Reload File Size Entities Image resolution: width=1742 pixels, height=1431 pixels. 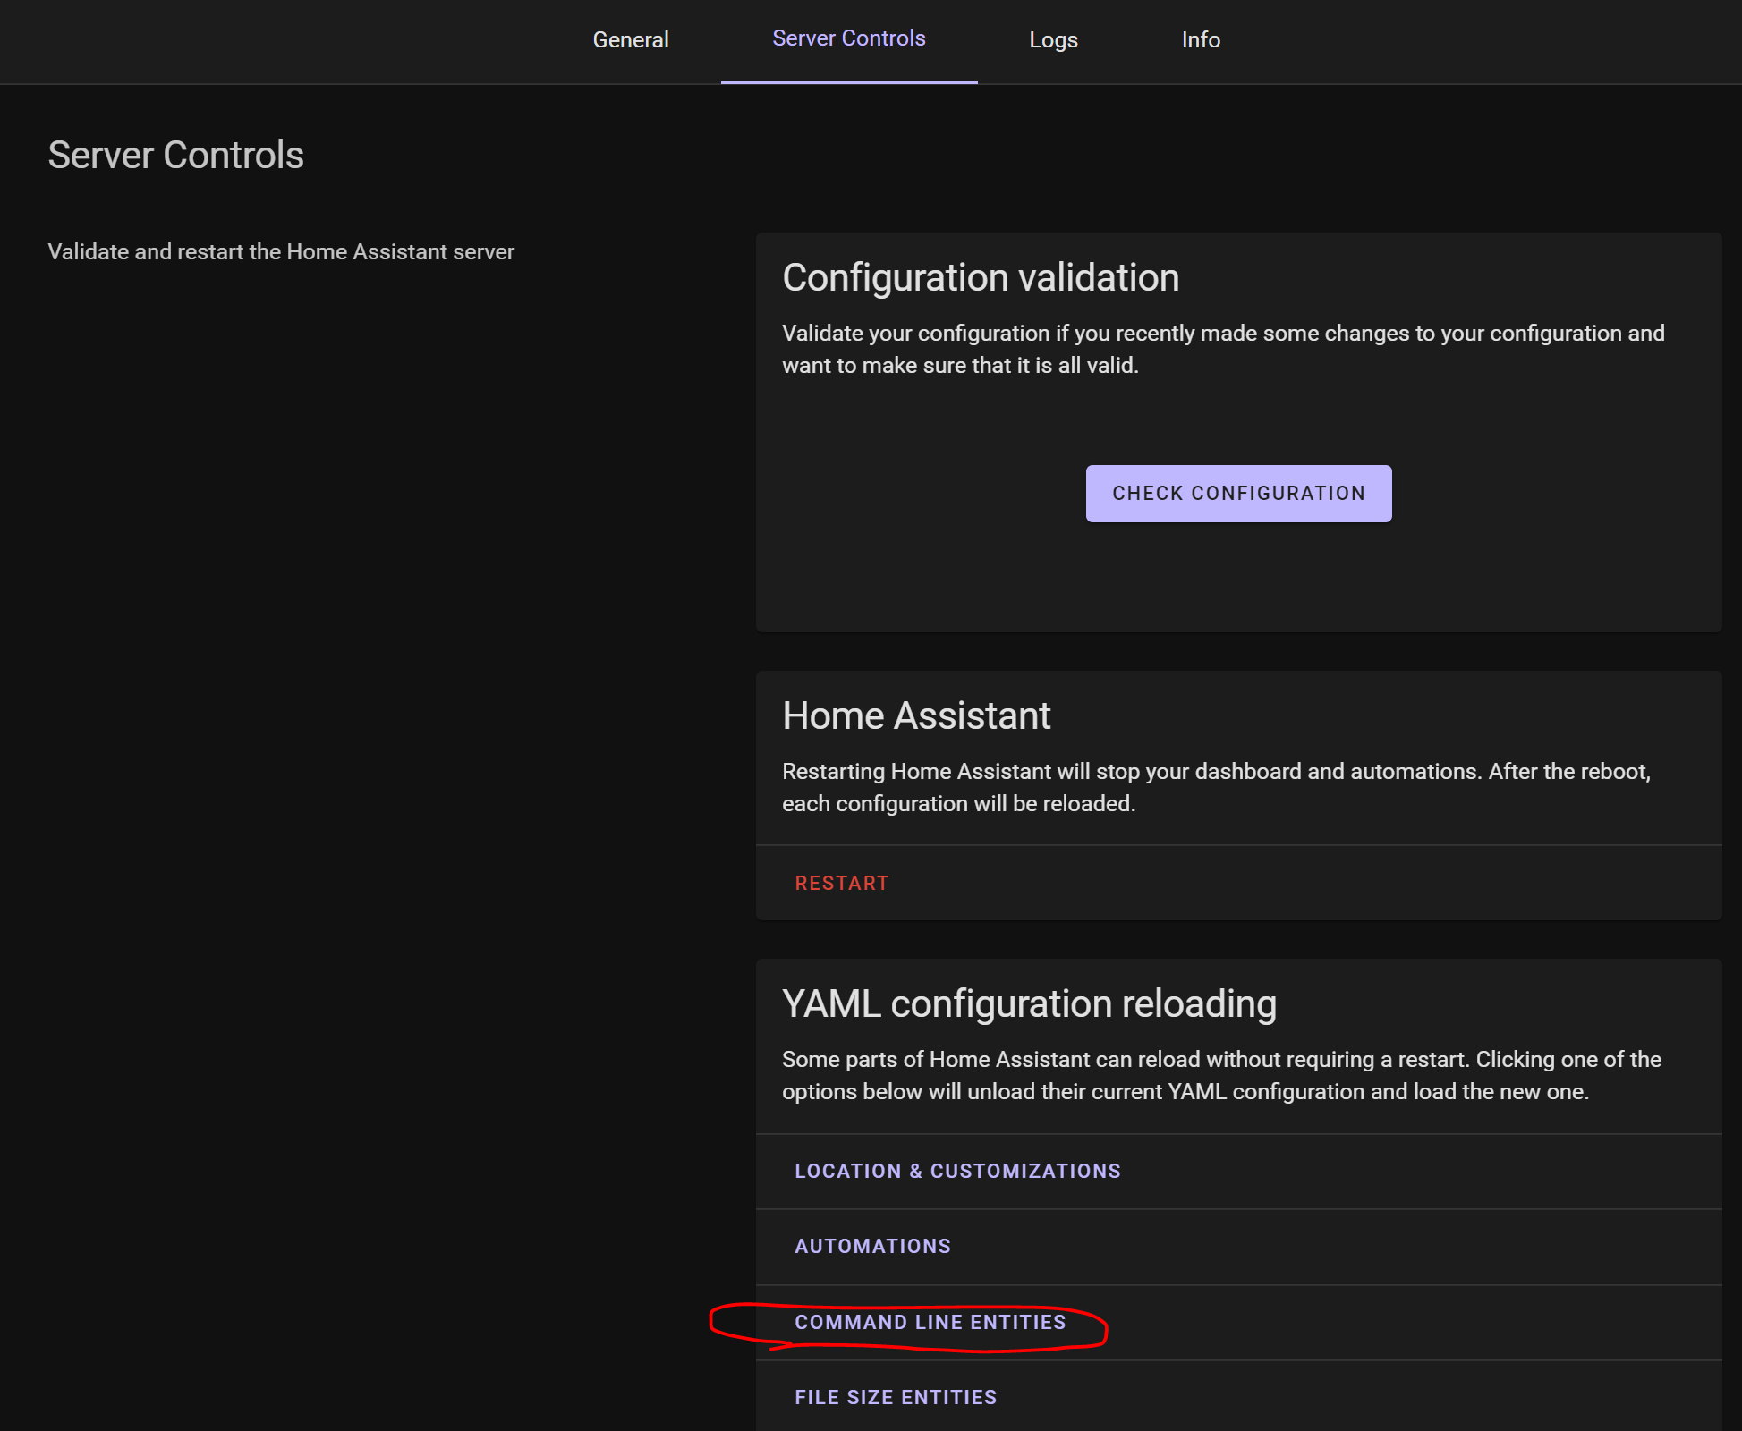pos(895,1397)
